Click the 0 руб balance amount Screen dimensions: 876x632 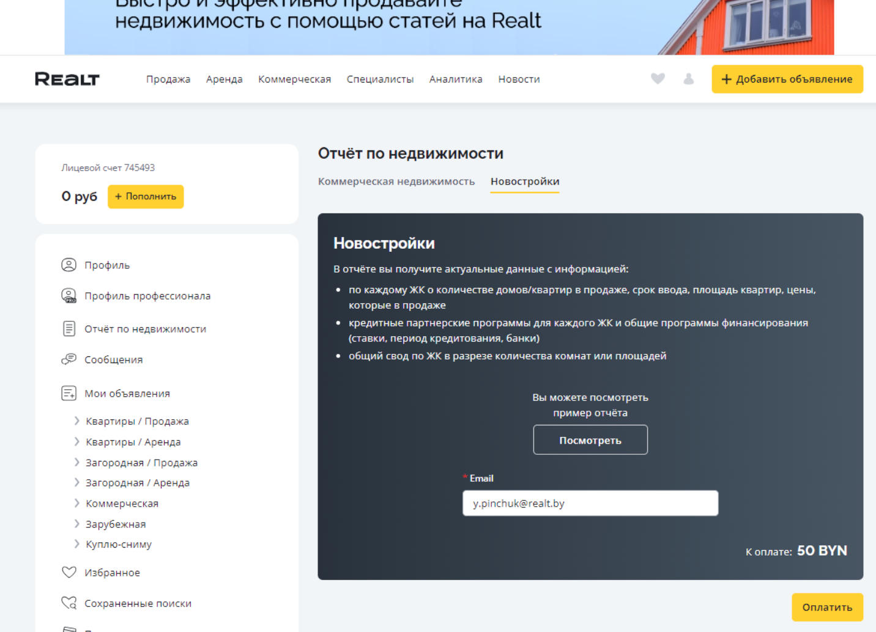[x=80, y=196]
